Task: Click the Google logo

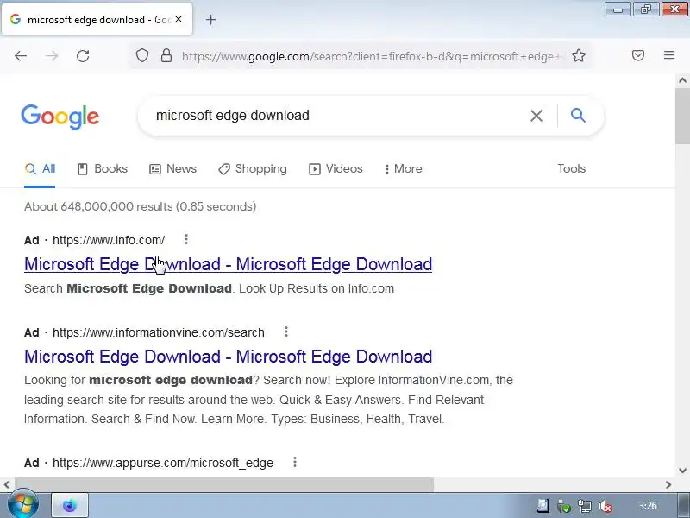Action: click(x=60, y=117)
